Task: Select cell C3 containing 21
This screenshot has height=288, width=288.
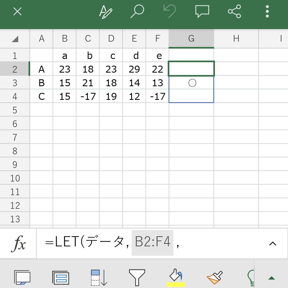Action: pyautogui.click(x=88, y=83)
